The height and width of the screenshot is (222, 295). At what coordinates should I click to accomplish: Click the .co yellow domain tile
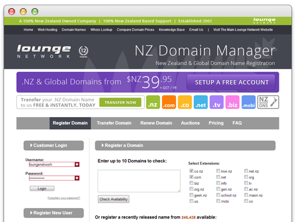[185, 102]
